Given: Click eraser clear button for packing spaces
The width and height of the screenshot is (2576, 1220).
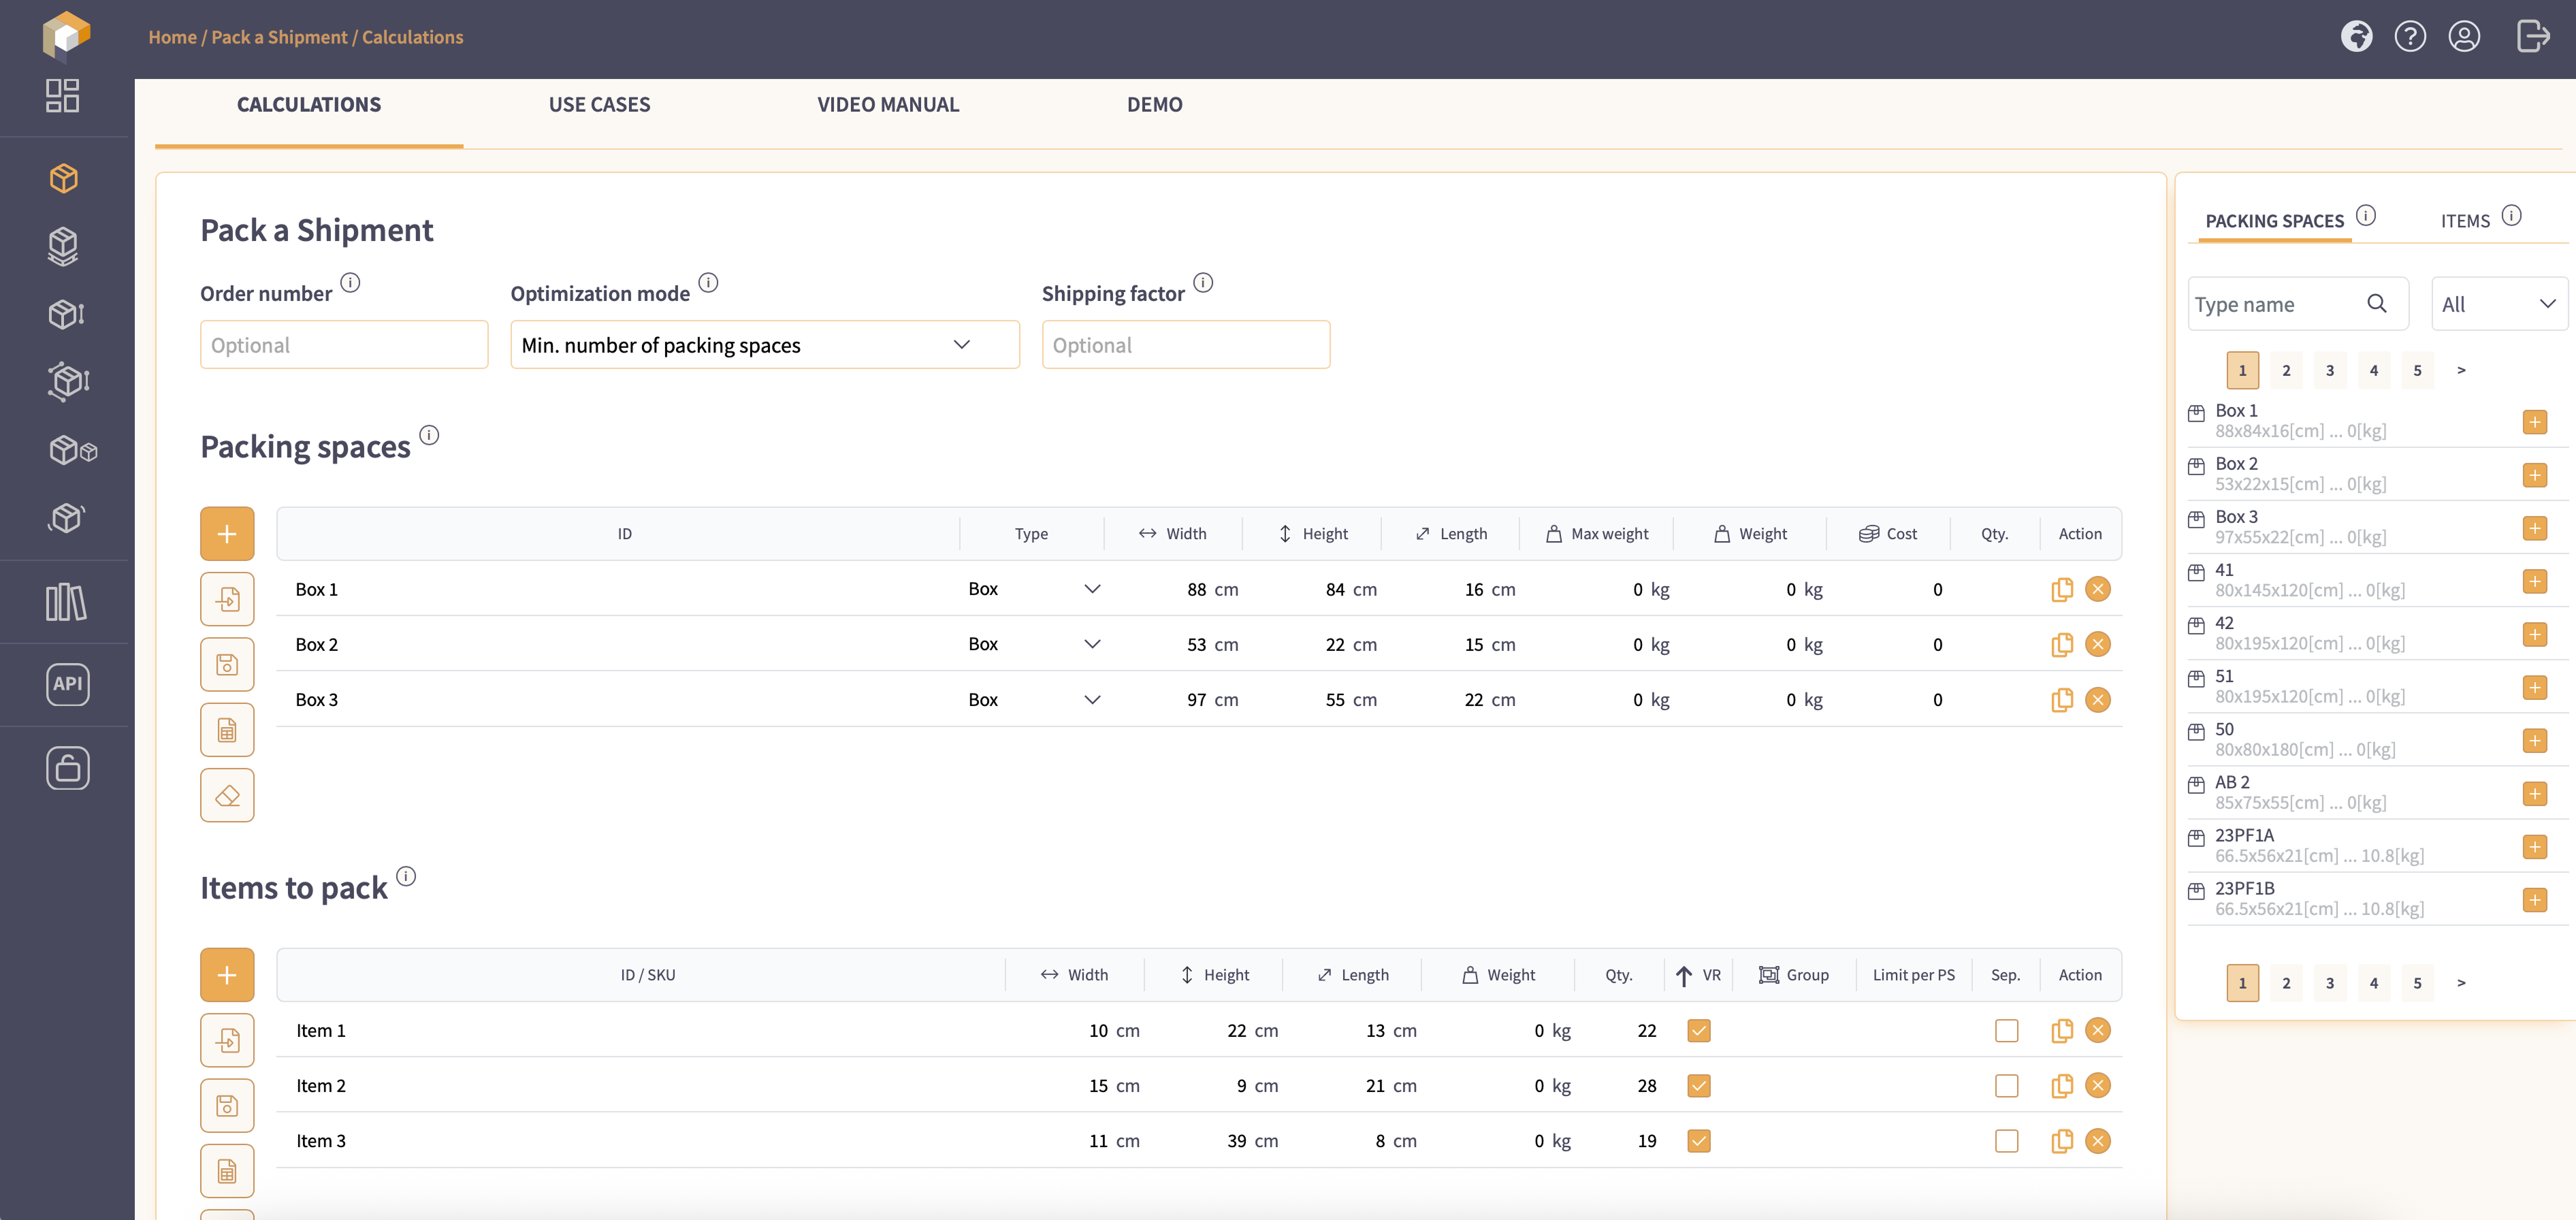Looking at the screenshot, I should pyautogui.click(x=227, y=796).
